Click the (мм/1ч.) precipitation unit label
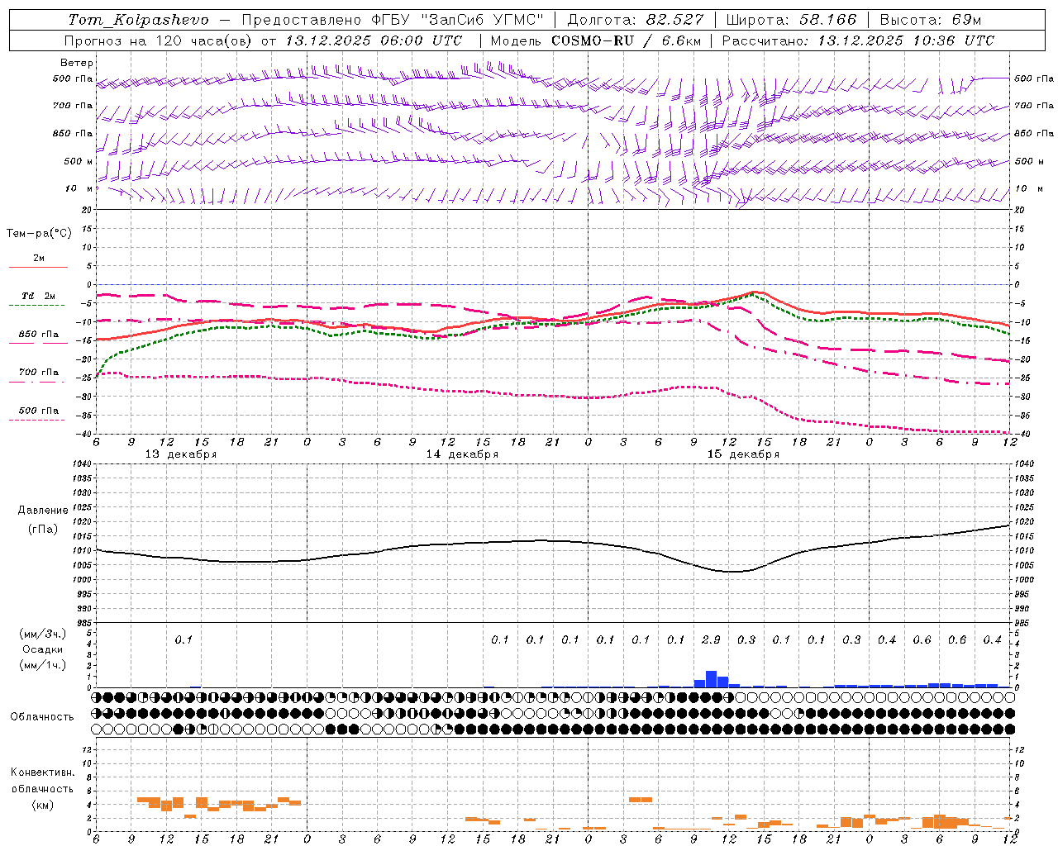The width and height of the screenshot is (1058, 846). (x=42, y=665)
